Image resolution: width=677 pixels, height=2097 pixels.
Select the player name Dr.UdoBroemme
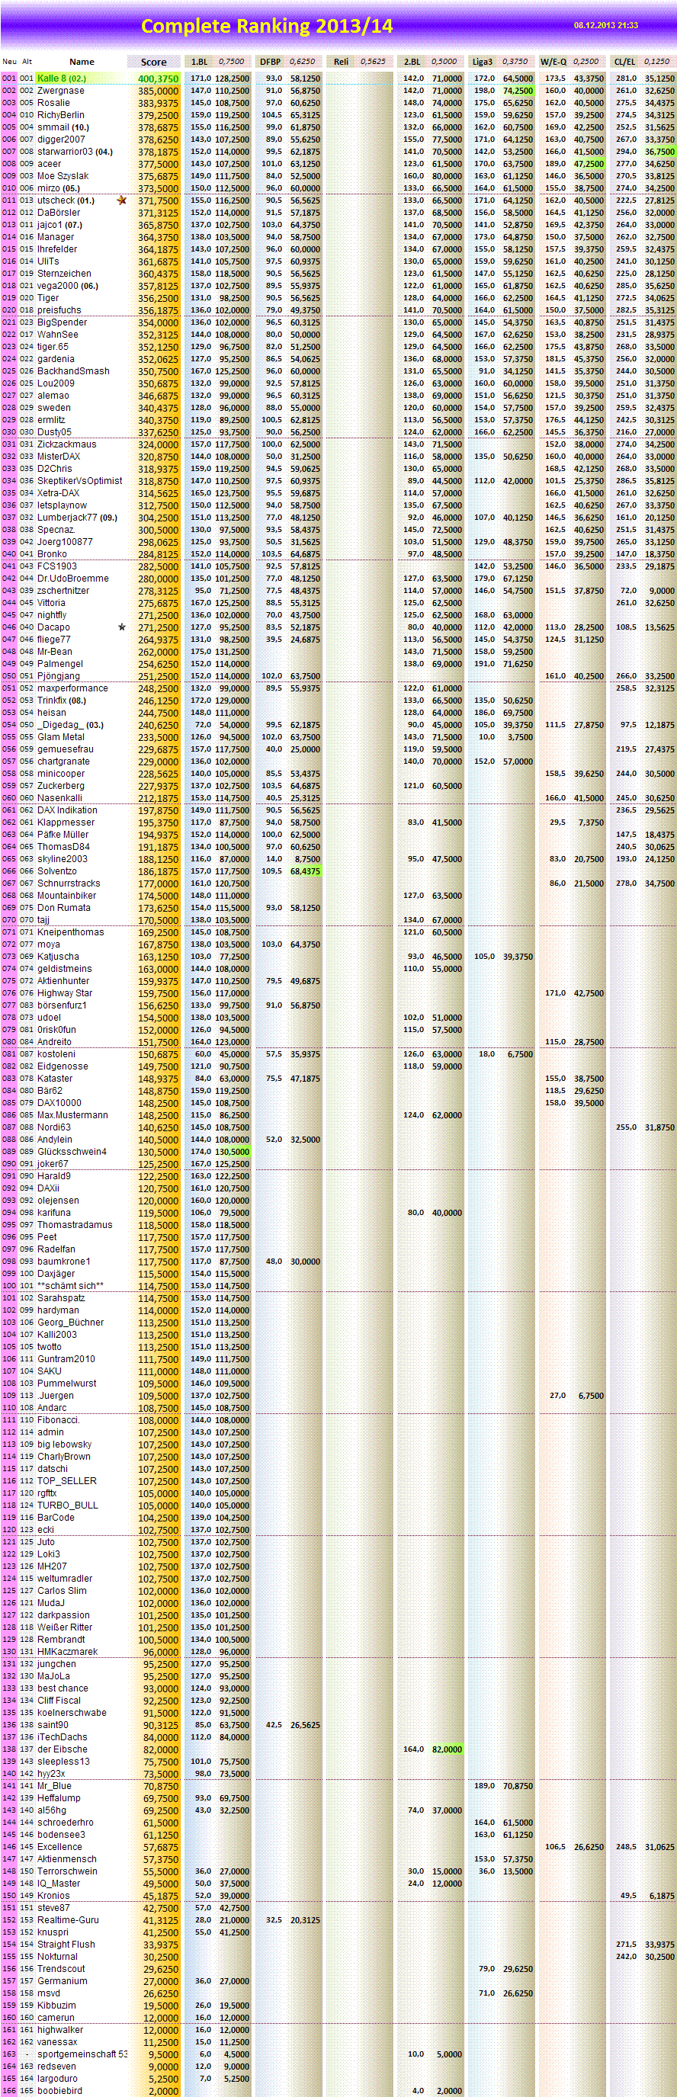(x=73, y=579)
